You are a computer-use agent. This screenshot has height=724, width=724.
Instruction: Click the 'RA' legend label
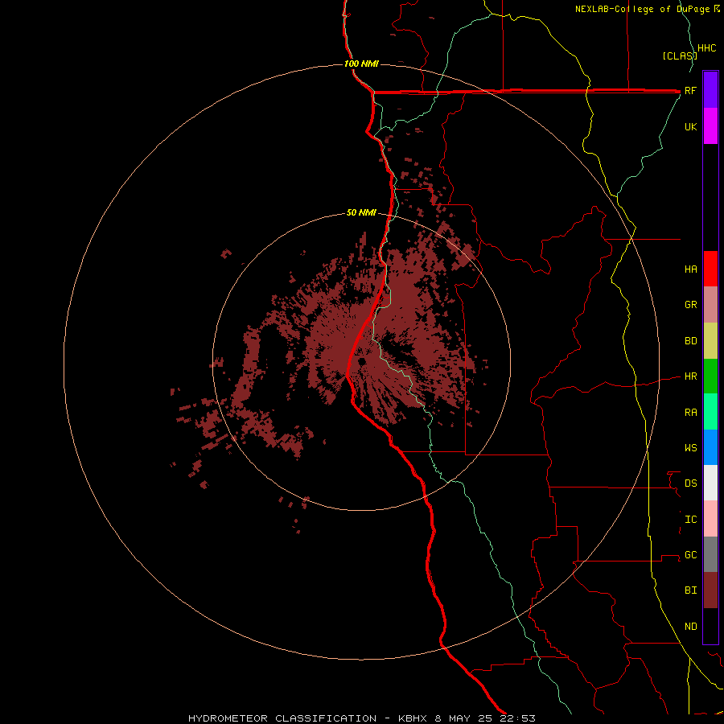[x=690, y=413]
